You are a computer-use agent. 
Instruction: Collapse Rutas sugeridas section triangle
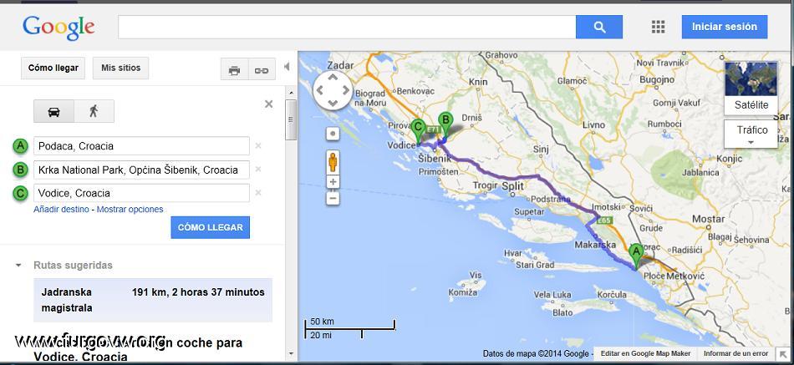coord(18,265)
